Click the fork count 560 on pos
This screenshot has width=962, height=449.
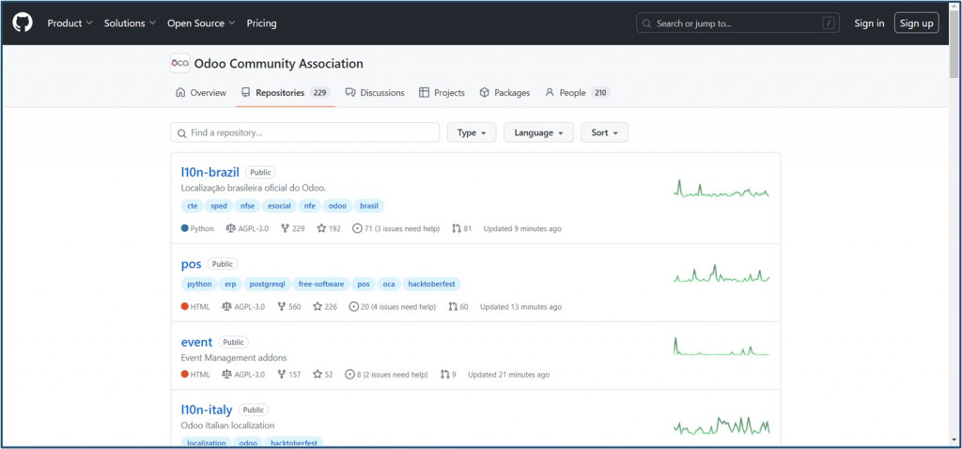(289, 307)
